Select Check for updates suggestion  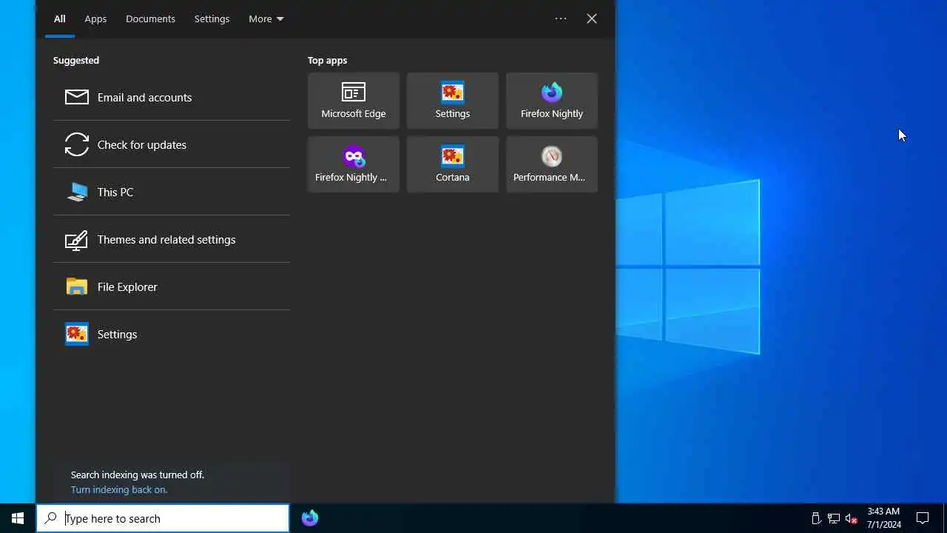(x=172, y=144)
